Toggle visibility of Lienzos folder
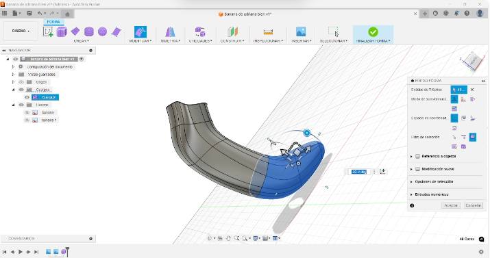The height and width of the screenshot is (258, 490). [21, 105]
